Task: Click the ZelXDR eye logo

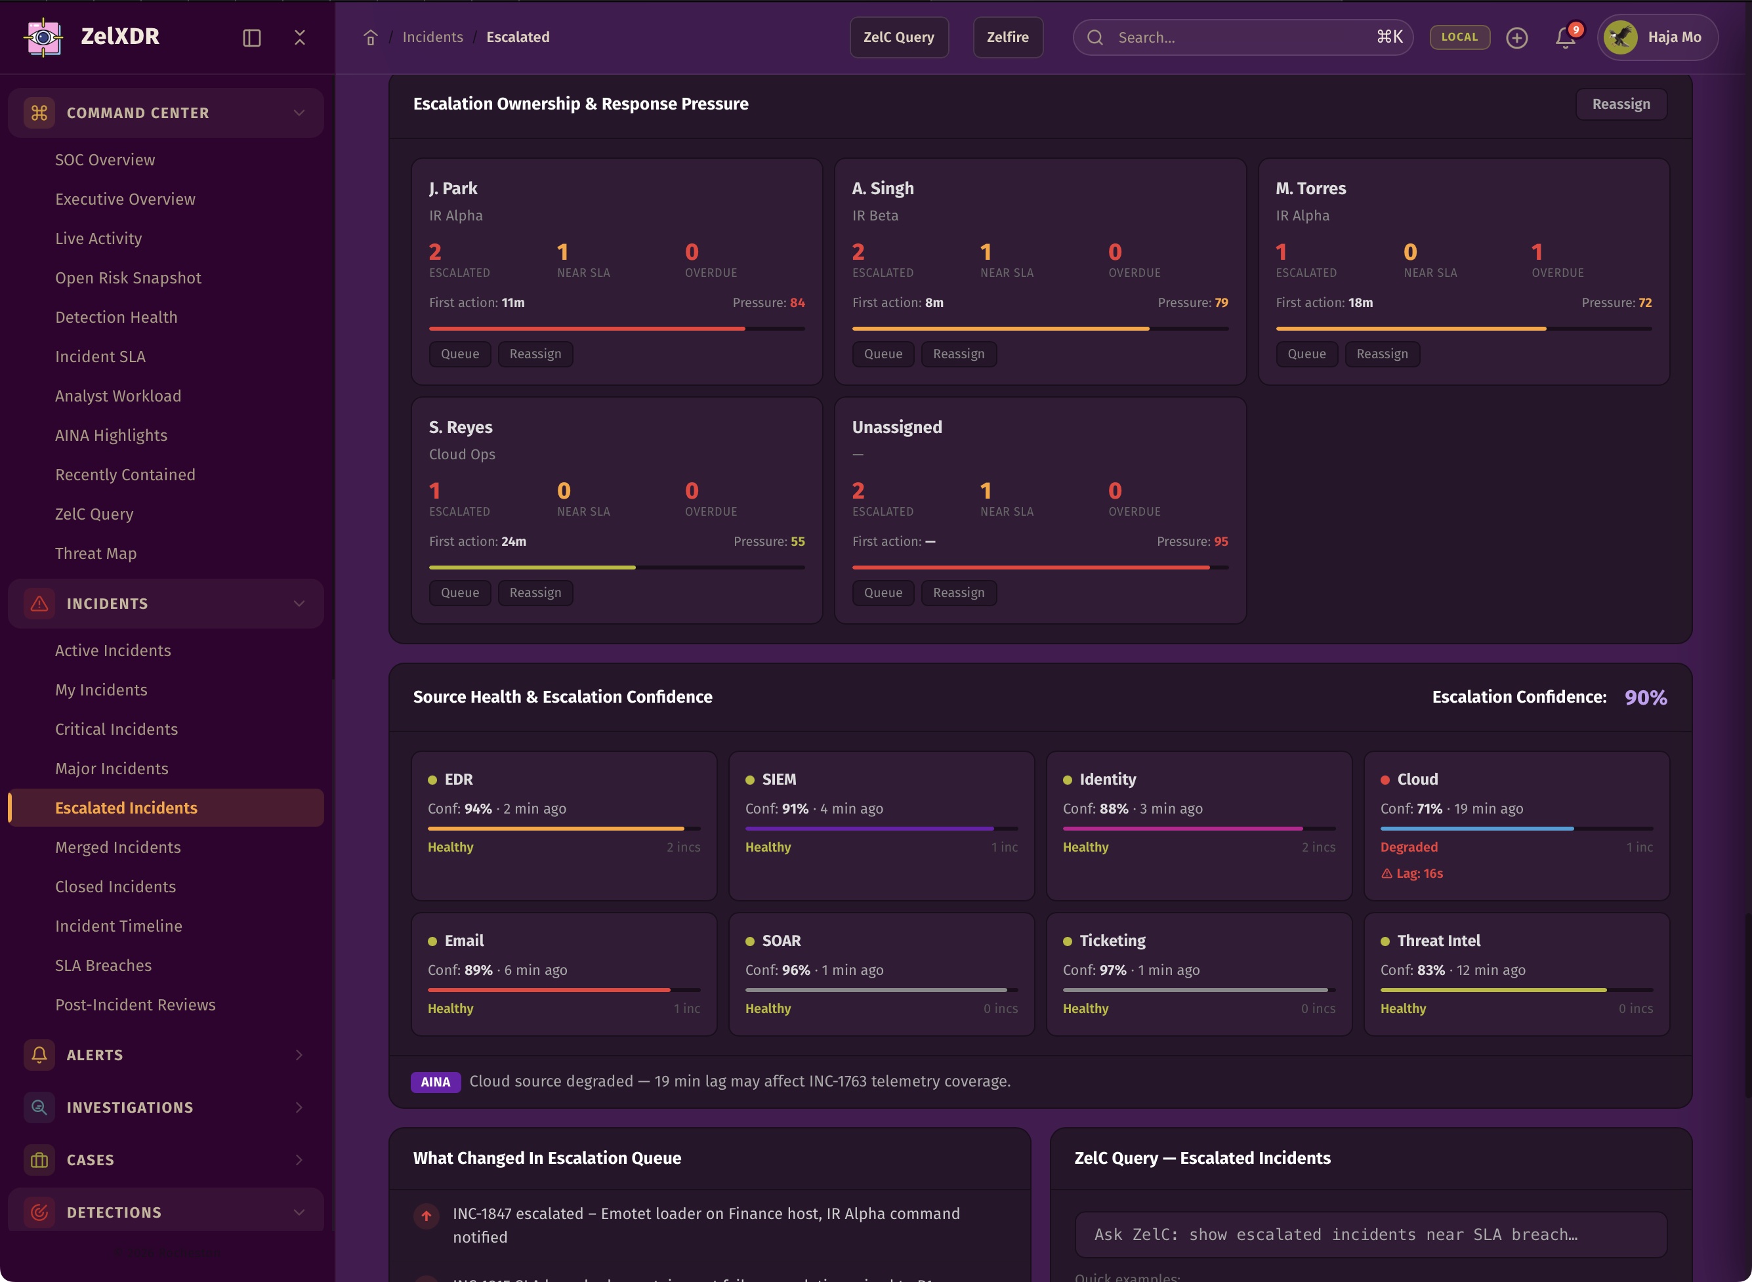Action: click(x=43, y=37)
